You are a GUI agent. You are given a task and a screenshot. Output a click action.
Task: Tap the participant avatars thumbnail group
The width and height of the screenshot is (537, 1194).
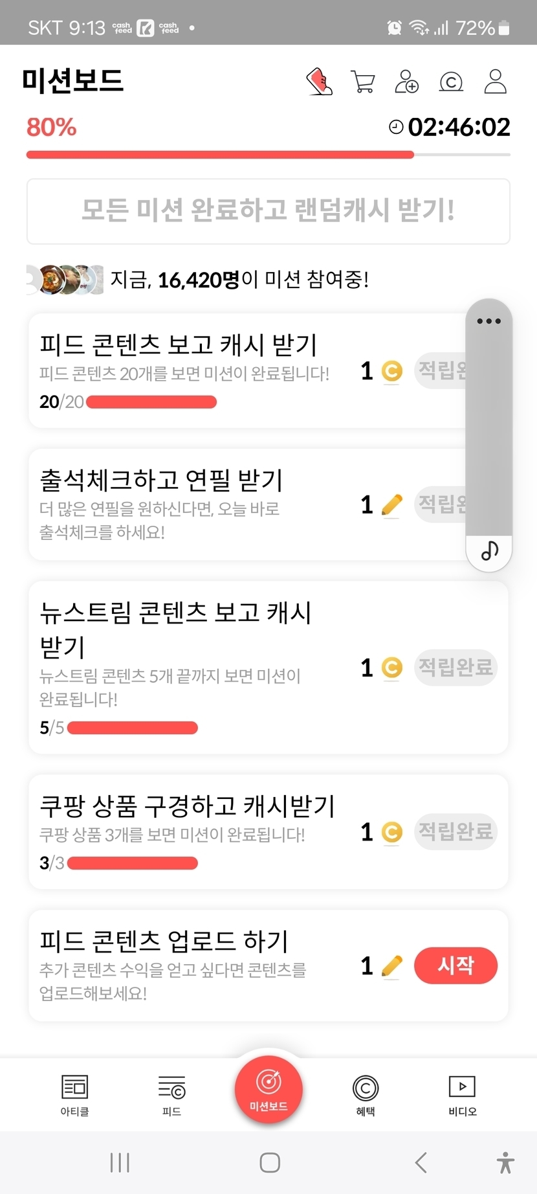click(65, 280)
